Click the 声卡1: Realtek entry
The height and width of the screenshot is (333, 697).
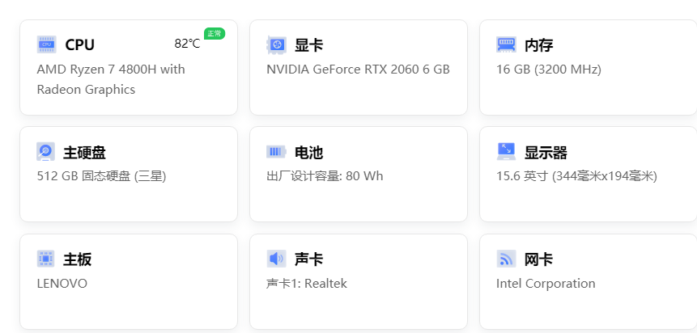[x=306, y=284]
